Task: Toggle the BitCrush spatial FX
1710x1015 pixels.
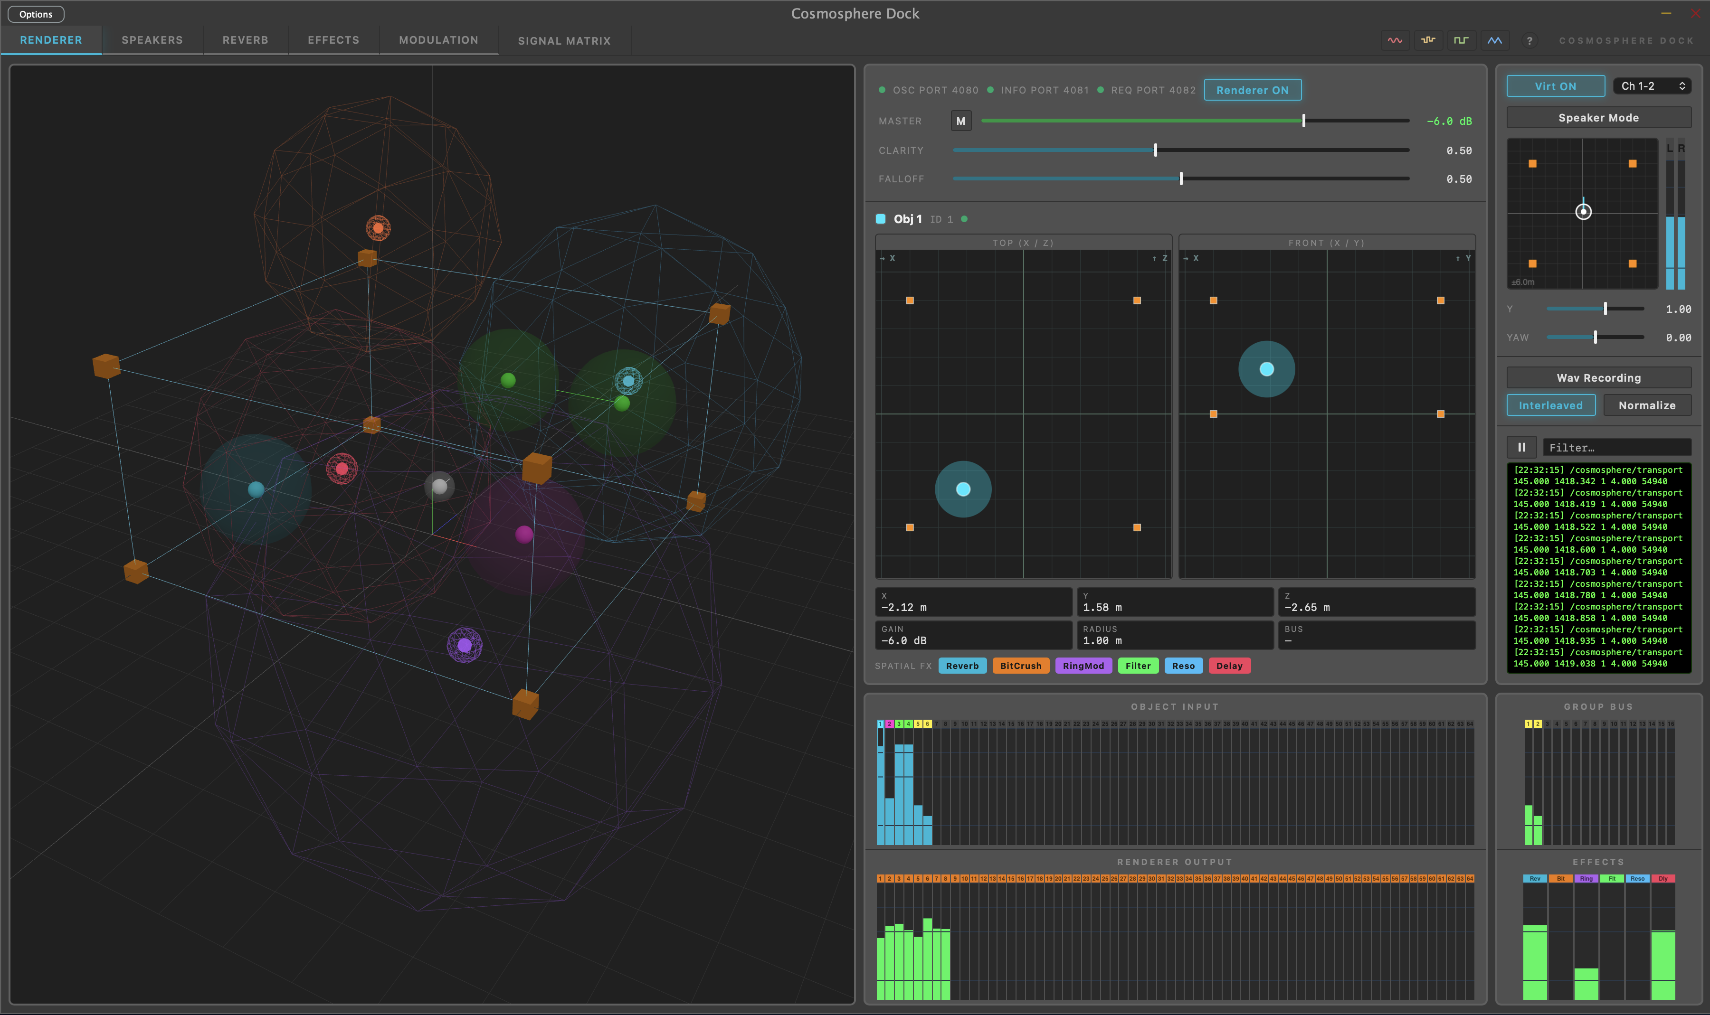Action: coord(1021,666)
